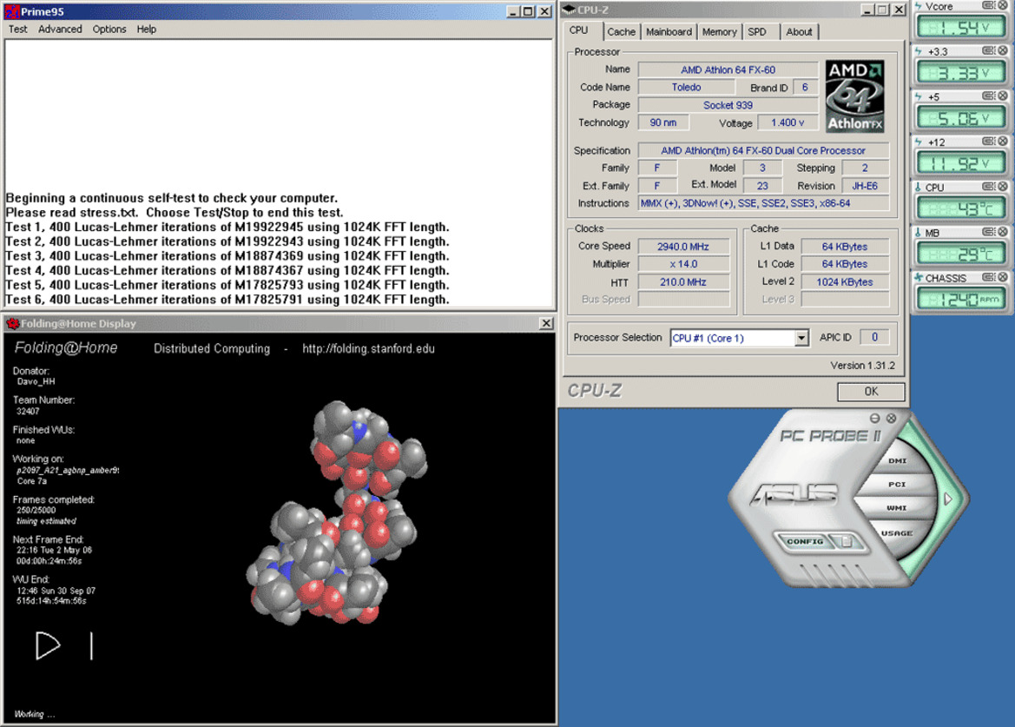Switch to the SPD tab in CPU-Z
The height and width of the screenshot is (727, 1015).
(x=757, y=32)
